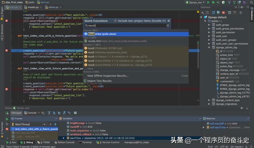
Task: Stop the debug session with red square
Action: coord(7,129)
